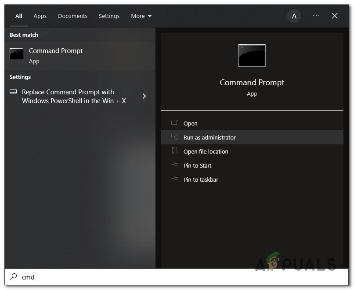Open the user account avatar icon
This screenshot has width=354, height=290.
[x=294, y=16]
